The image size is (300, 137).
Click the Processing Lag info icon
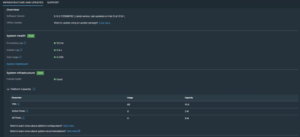tap(25, 43)
